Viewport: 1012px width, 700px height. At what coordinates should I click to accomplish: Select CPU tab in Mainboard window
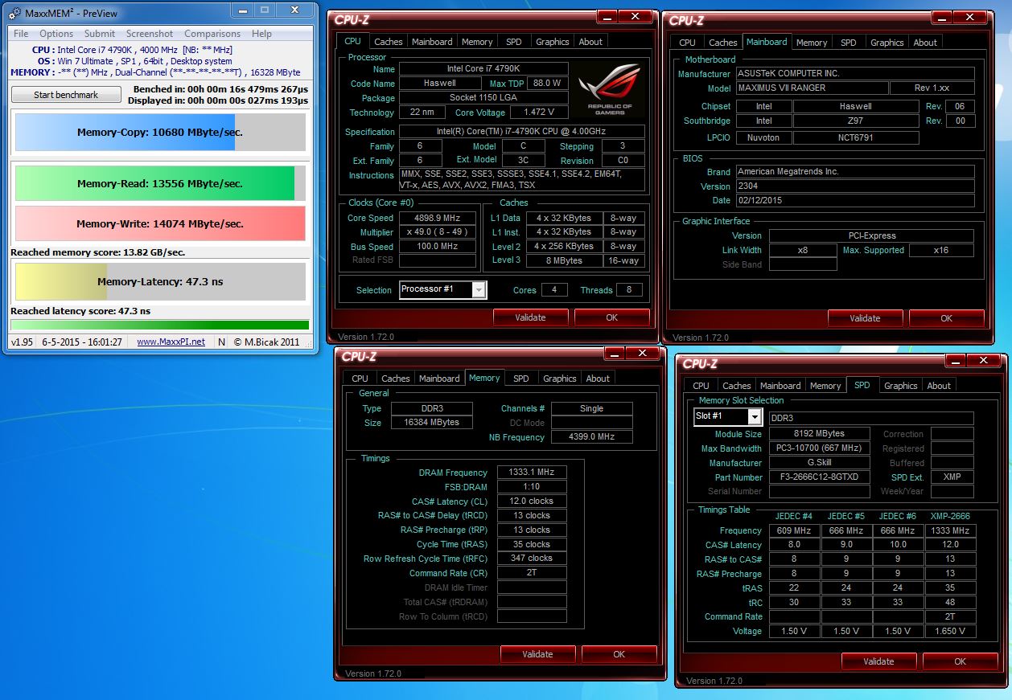click(687, 43)
